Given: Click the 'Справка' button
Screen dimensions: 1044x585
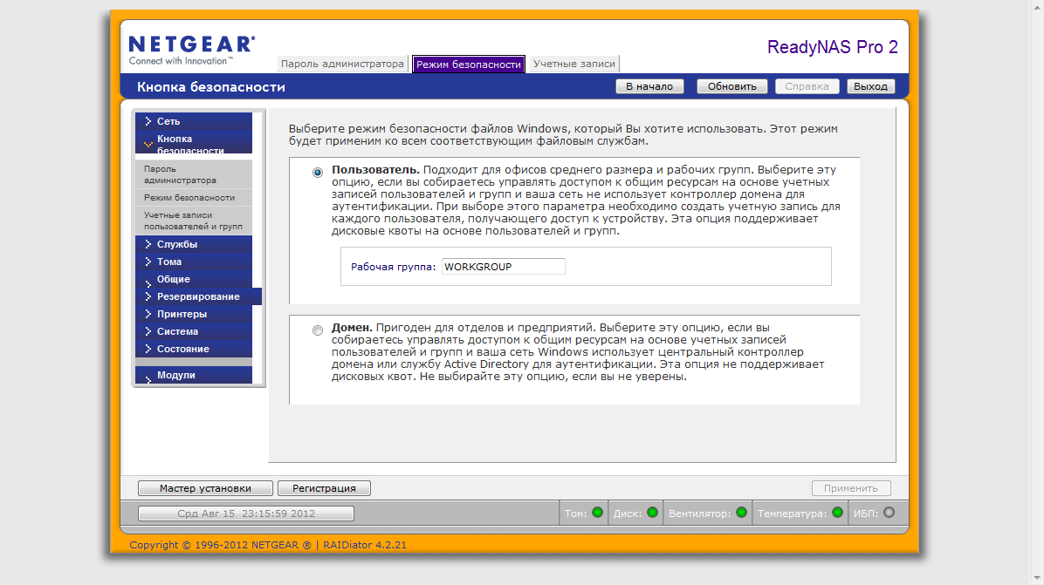Looking at the screenshot, I should tap(807, 86).
